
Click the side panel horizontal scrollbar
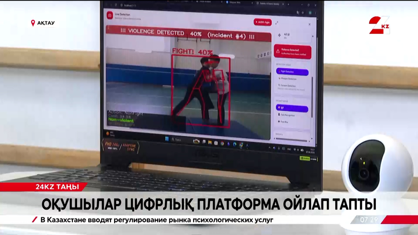291,139
